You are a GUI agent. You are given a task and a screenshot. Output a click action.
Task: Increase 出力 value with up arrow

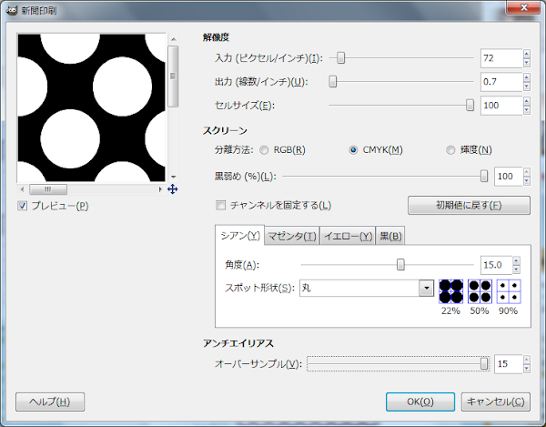(x=527, y=77)
